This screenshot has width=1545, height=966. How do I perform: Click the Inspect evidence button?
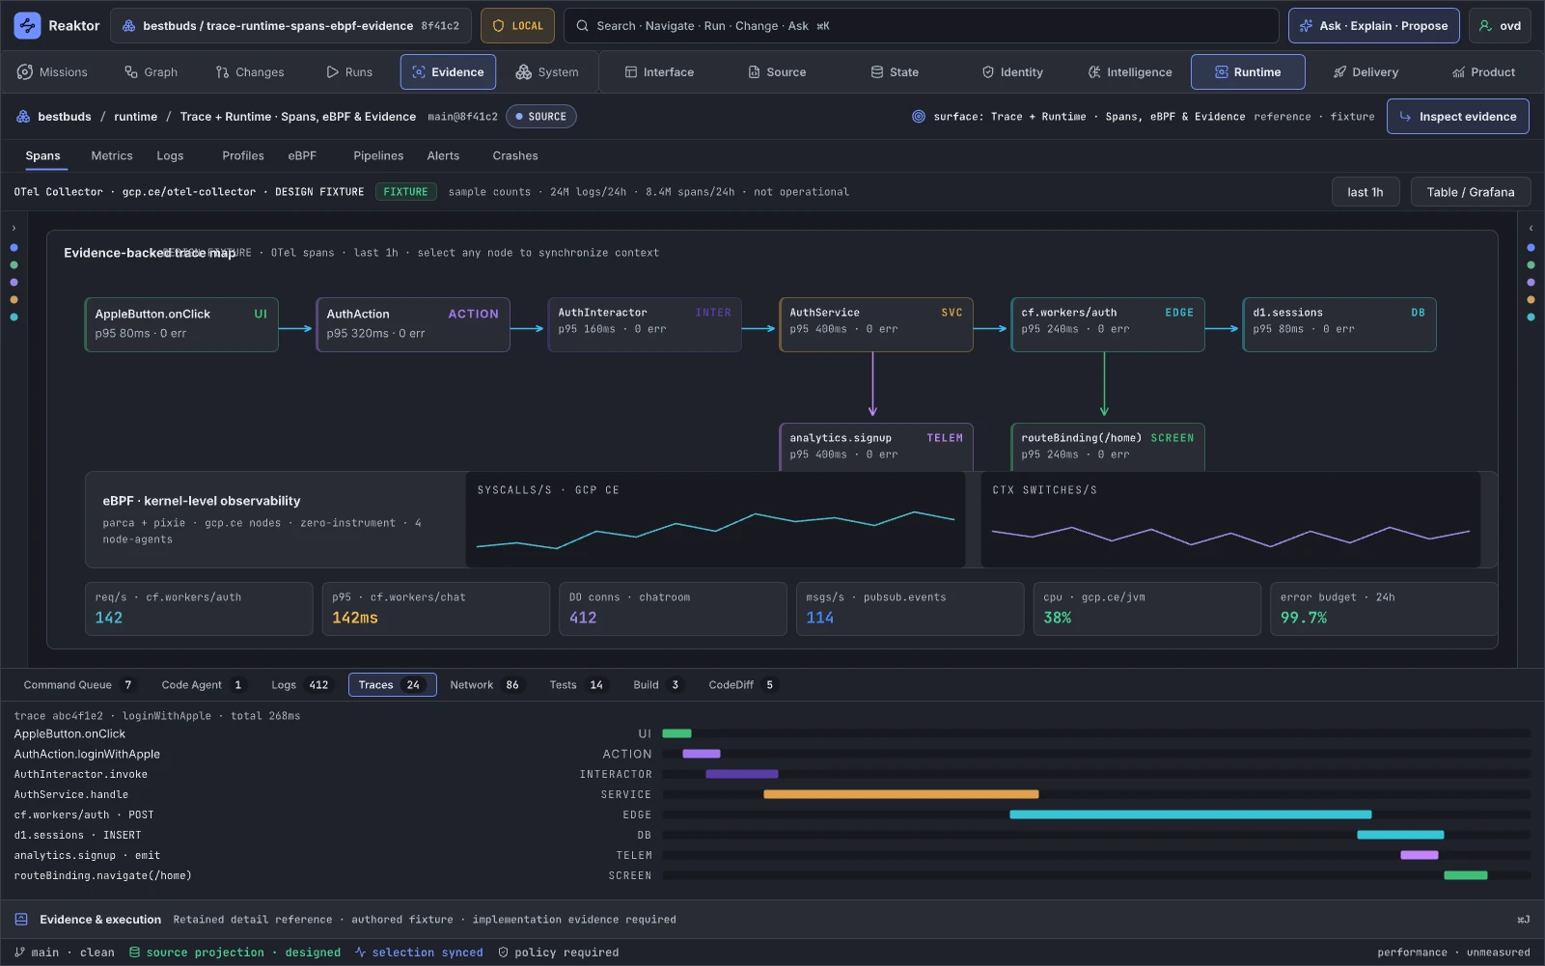[x=1457, y=117]
